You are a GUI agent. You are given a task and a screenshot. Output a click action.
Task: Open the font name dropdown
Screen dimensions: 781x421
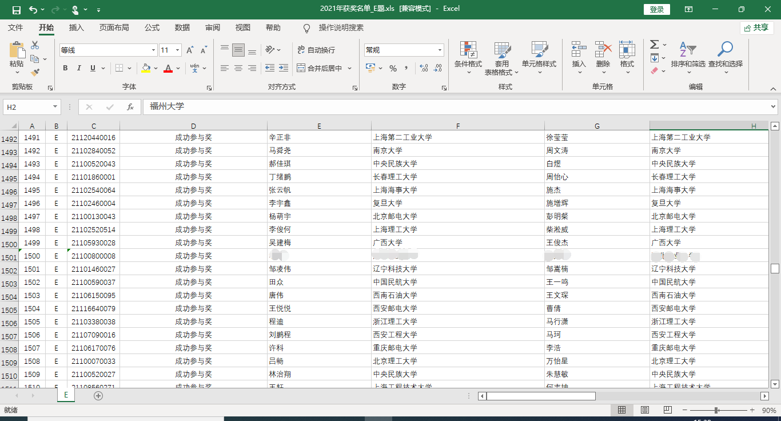[153, 50]
